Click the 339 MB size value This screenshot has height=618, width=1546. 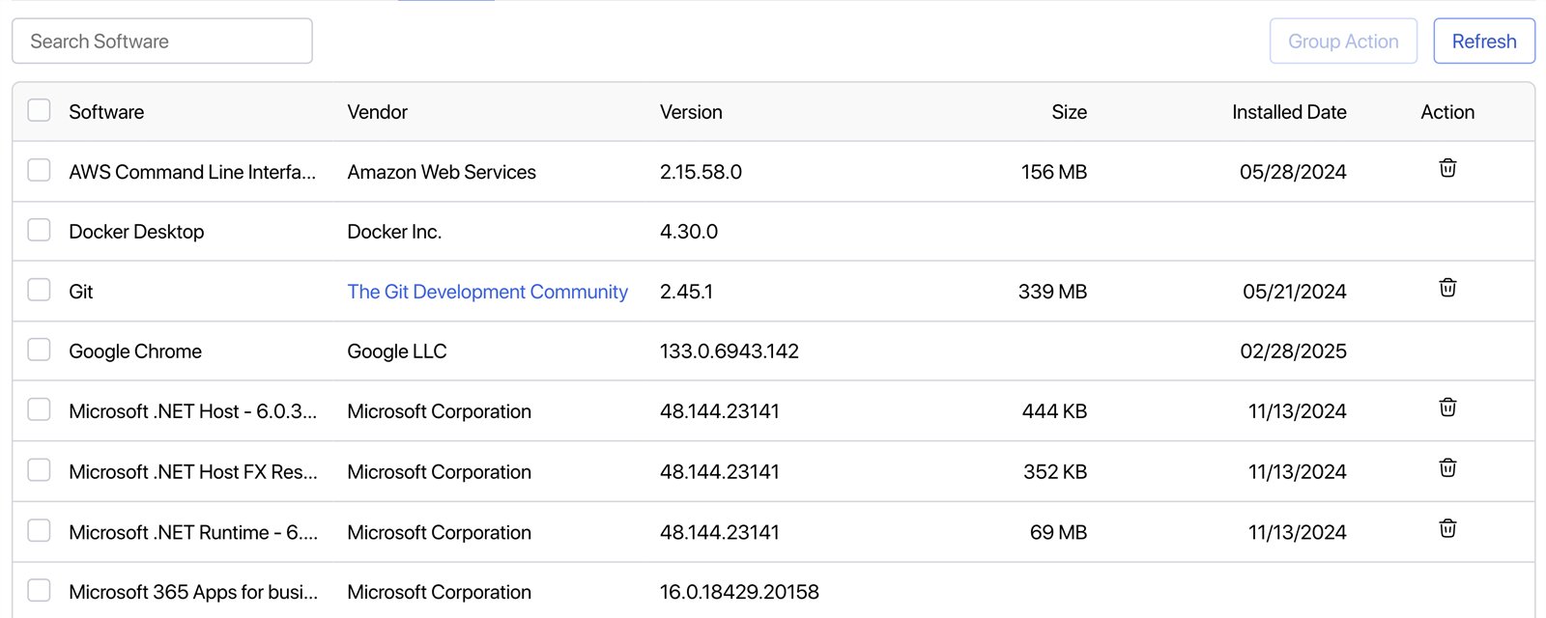1052,292
